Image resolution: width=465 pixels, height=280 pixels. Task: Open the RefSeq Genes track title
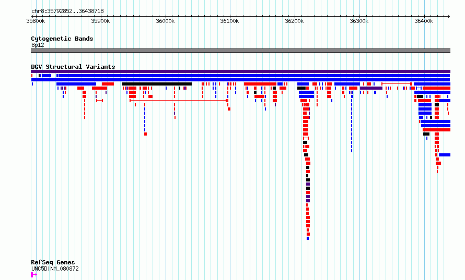pyautogui.click(x=53, y=263)
